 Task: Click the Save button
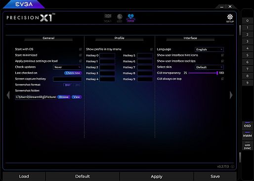point(215,177)
